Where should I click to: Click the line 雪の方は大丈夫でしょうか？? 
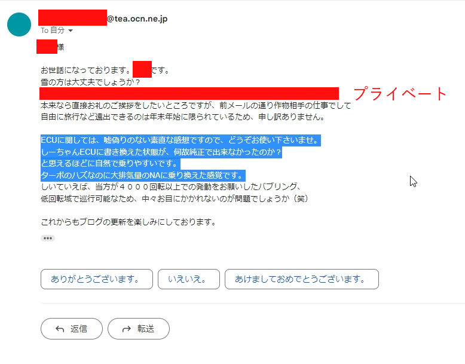tap(90, 82)
